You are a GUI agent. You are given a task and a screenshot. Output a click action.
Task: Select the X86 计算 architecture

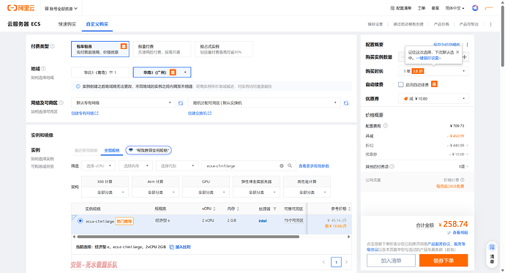coord(105,182)
